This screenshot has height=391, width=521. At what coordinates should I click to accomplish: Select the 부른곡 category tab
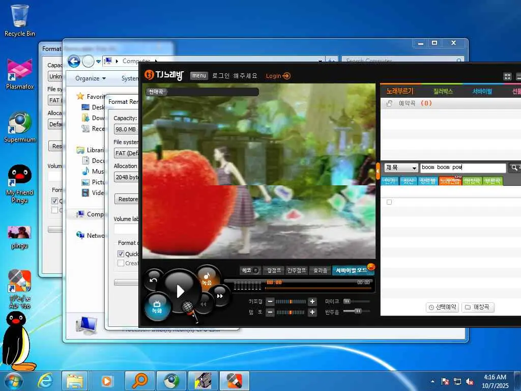493,181
